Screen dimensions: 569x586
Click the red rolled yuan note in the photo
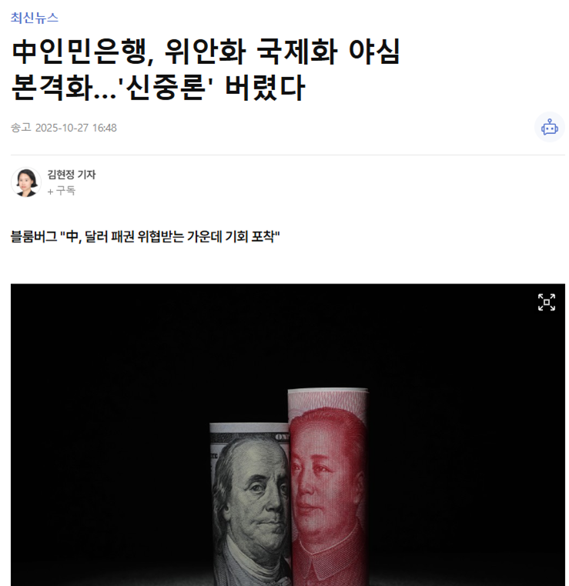329,487
